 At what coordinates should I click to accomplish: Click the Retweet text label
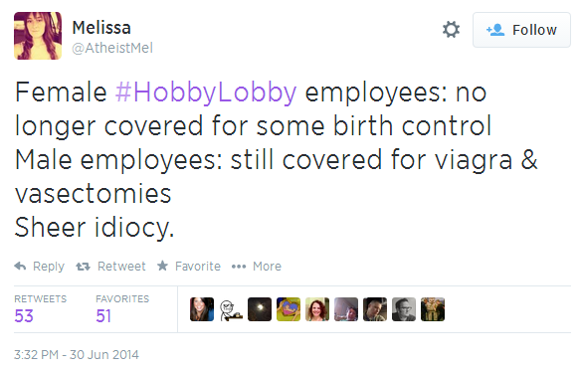[x=121, y=267]
